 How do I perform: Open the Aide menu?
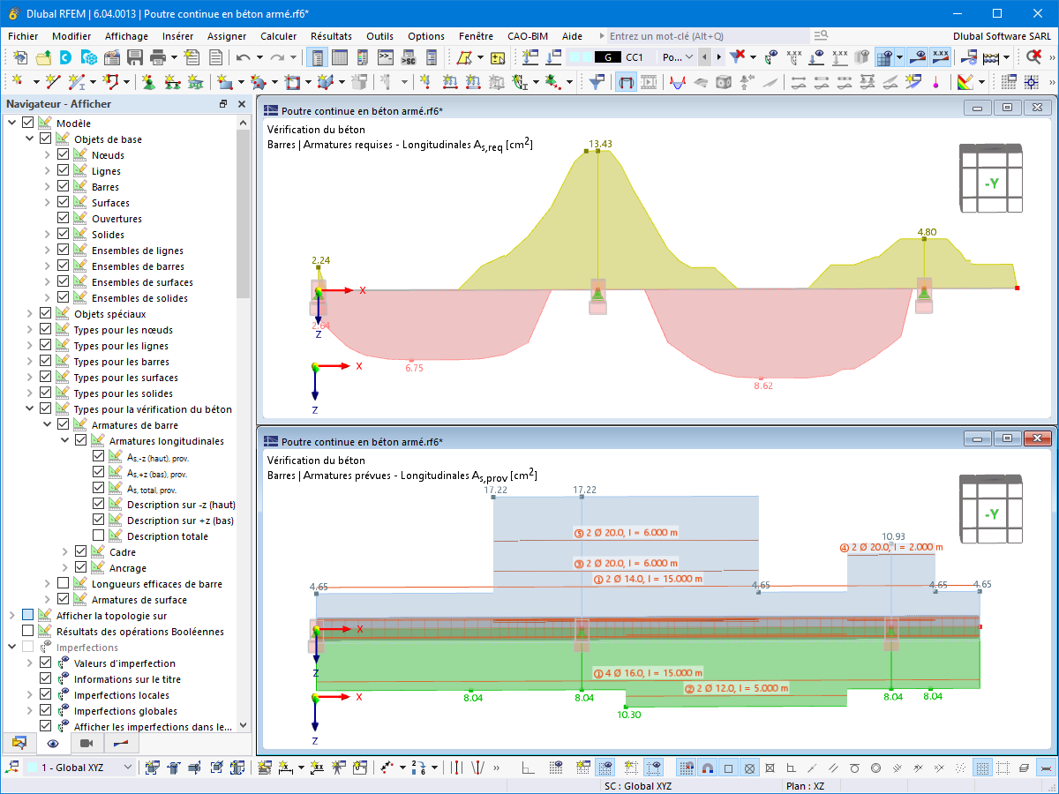tap(572, 36)
